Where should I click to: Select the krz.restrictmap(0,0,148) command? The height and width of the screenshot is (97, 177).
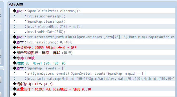pyautogui.click(x=92, y=42)
